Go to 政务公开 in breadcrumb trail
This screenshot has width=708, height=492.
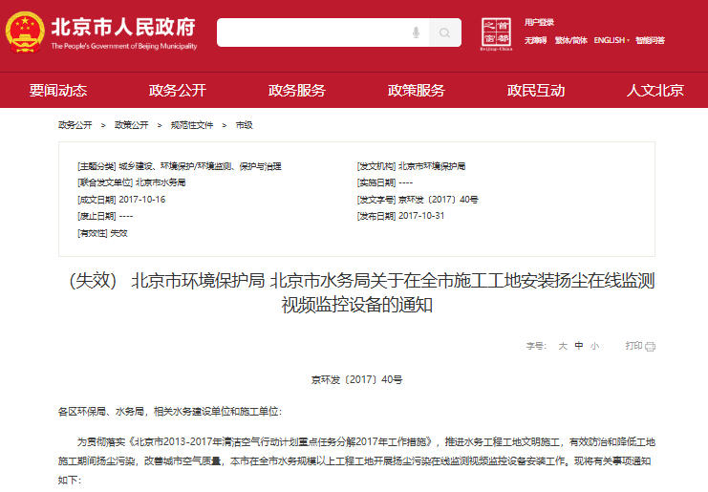coord(75,125)
